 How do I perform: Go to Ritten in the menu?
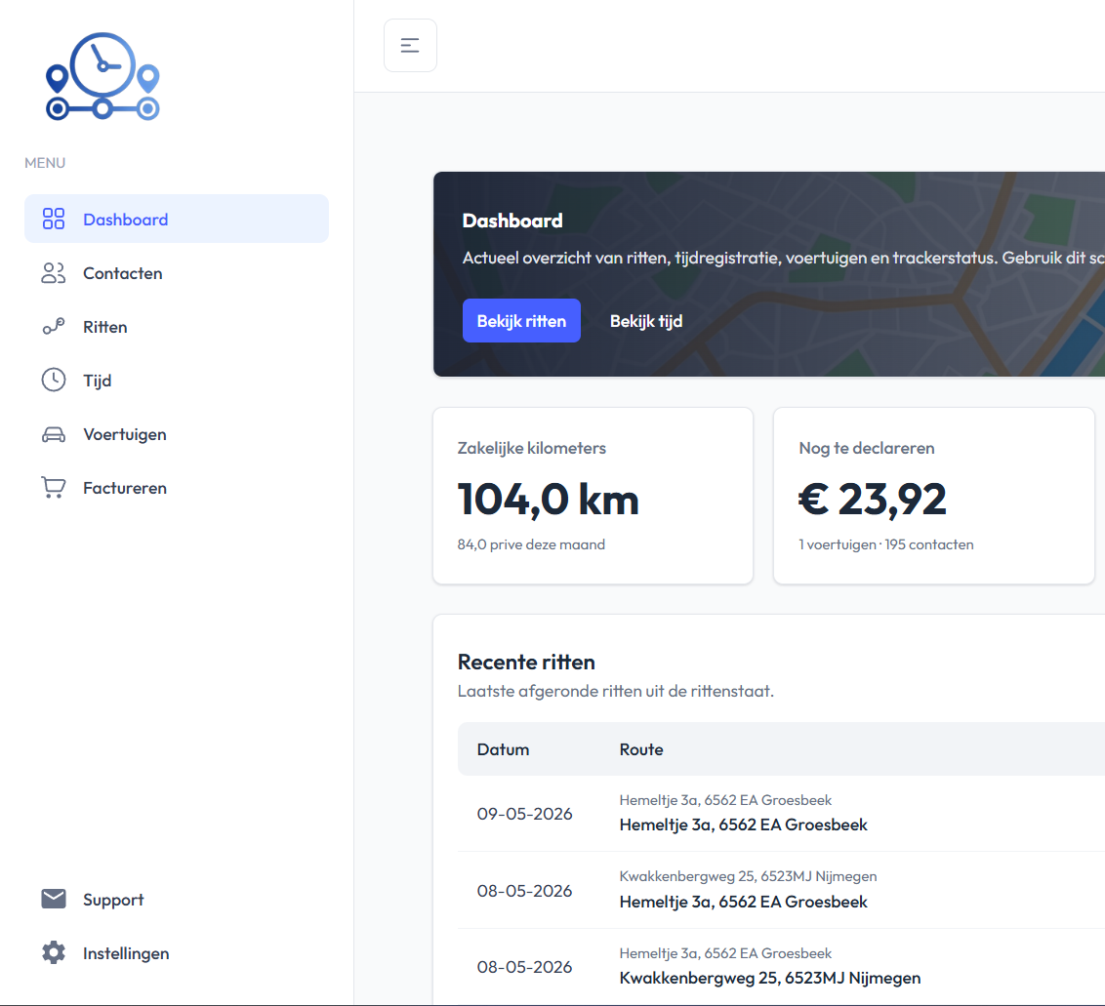[176, 327]
